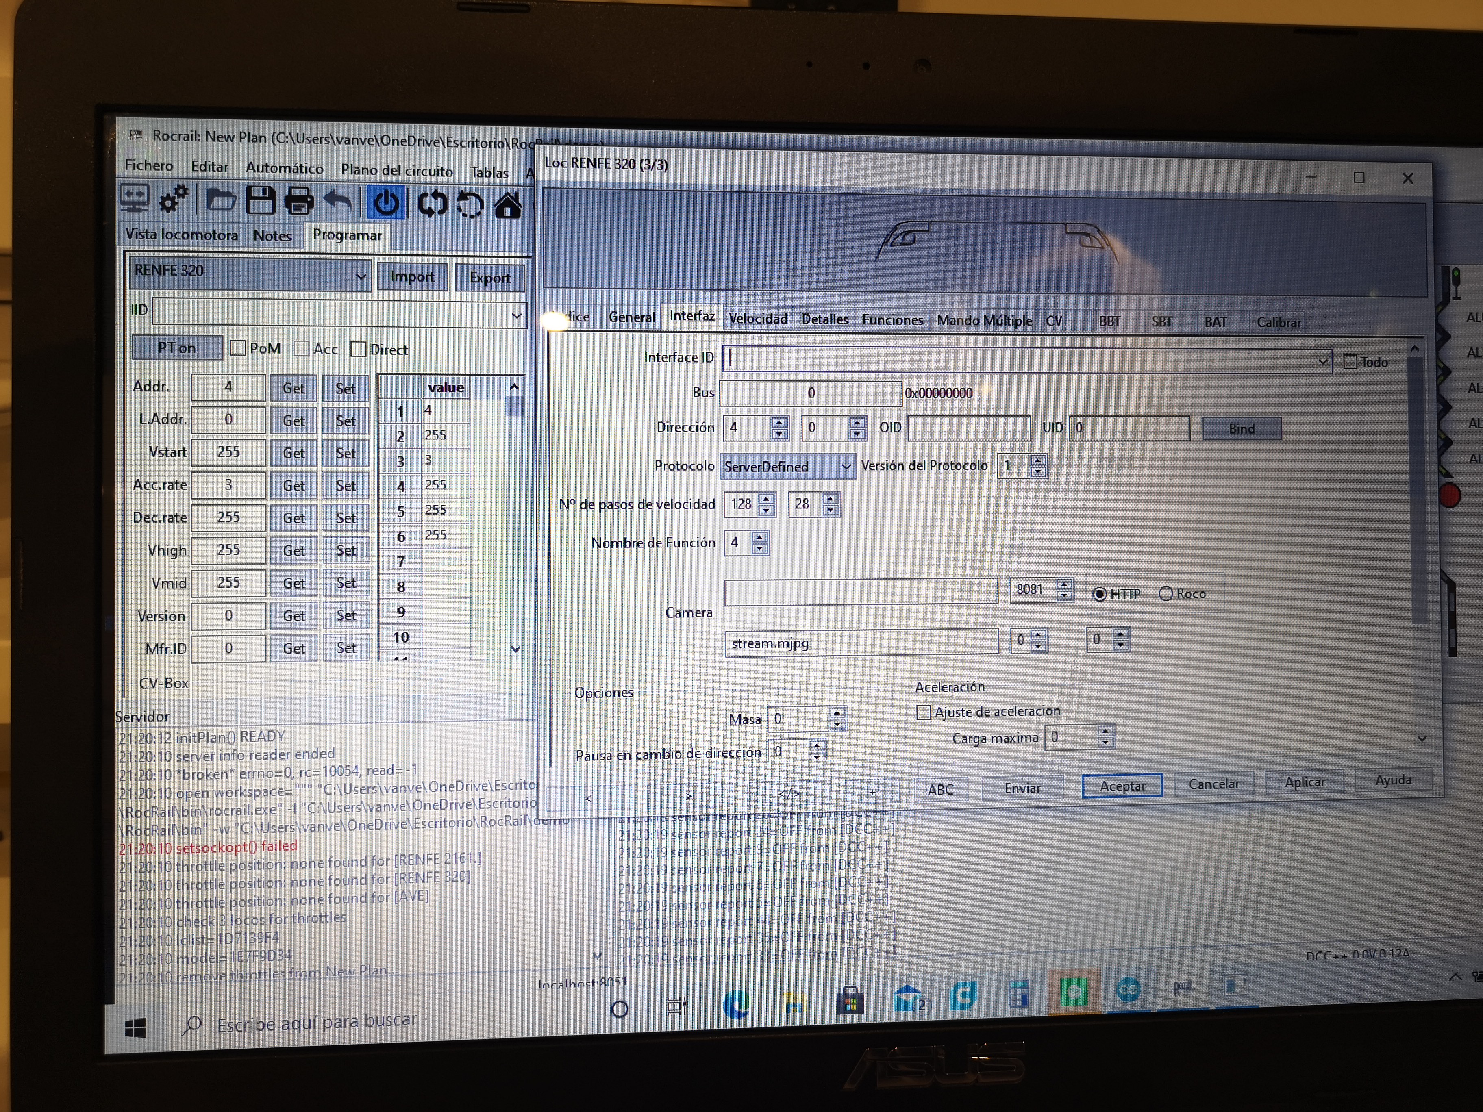1483x1112 pixels.
Task: Switch to the Velocidad tab
Action: pyautogui.click(x=758, y=318)
